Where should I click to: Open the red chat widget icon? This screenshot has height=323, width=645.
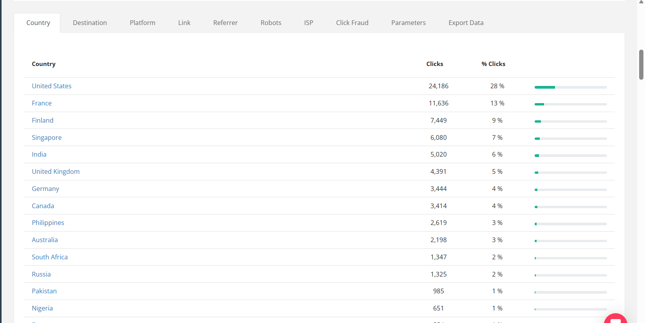pos(615,319)
